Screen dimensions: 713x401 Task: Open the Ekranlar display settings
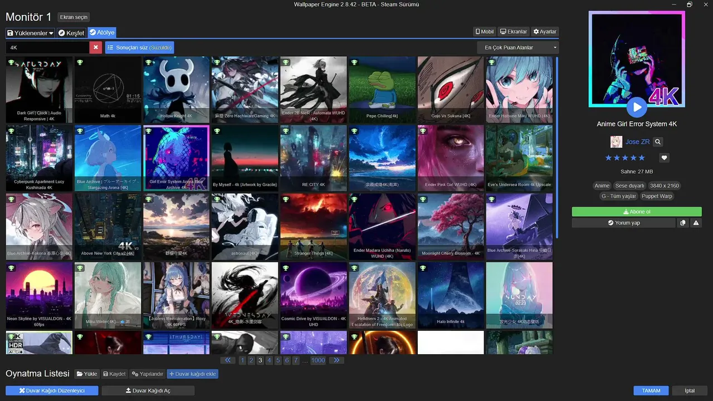(x=513, y=32)
